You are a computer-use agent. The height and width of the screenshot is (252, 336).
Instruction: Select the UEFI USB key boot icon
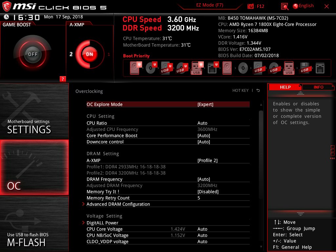pyautogui.click(x=197, y=68)
